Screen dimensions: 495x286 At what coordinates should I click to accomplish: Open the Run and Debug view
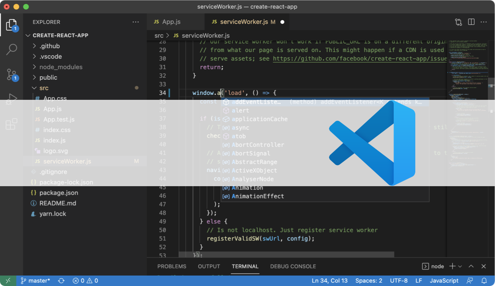11,99
